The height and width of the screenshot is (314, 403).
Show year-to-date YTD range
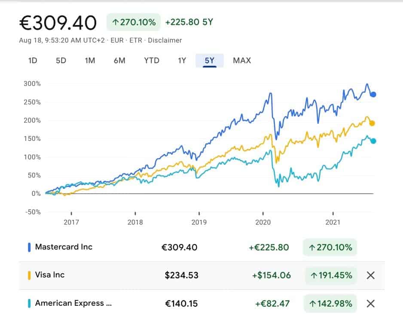tap(152, 61)
